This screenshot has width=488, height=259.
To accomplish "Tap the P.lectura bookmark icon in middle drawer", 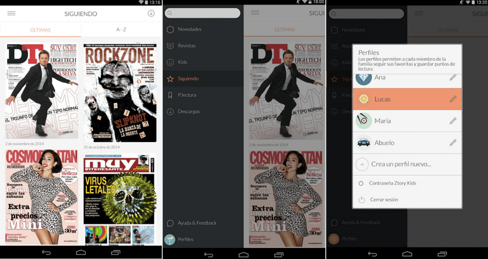I will pyautogui.click(x=170, y=95).
